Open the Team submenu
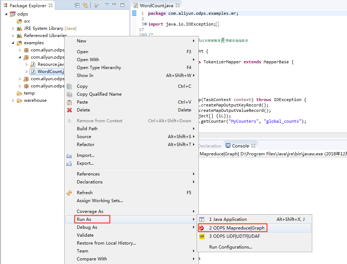Image resolution: width=347 pixels, height=264 pixels. pyautogui.click(x=131, y=251)
